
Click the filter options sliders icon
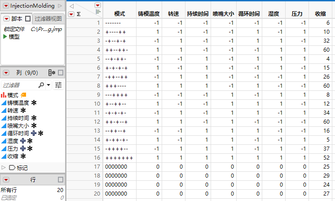(x=58, y=85)
